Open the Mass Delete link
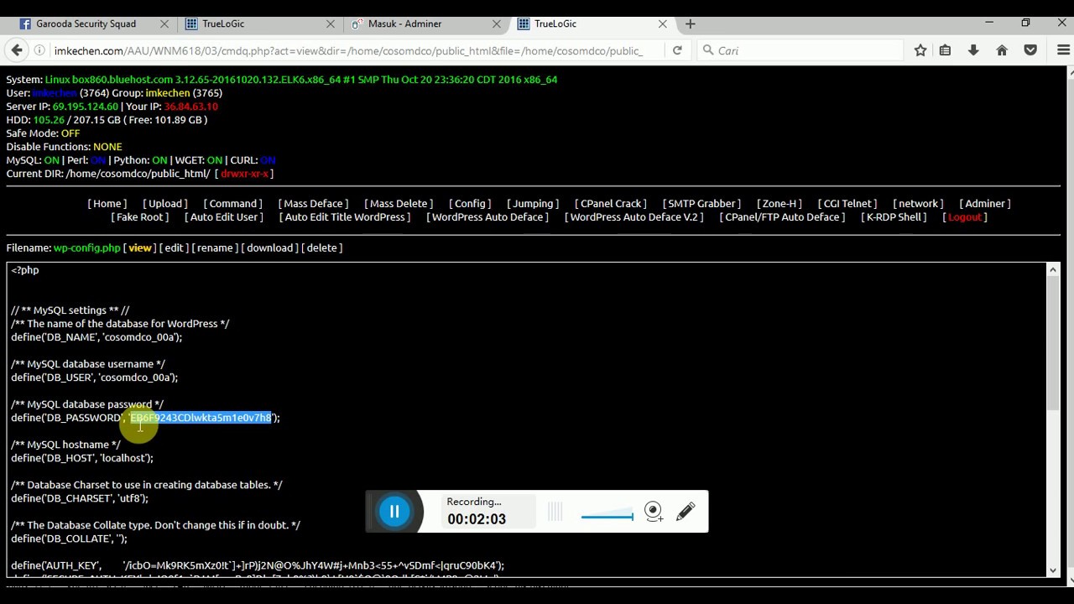This screenshot has height=604, width=1074. point(399,204)
